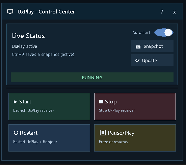Open help with the question mark
The height and width of the screenshot is (165, 186).
(x=162, y=11)
